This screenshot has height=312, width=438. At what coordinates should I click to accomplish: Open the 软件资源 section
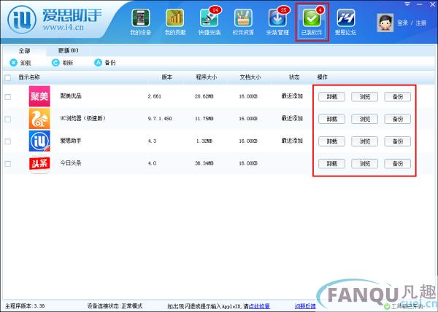click(x=243, y=22)
